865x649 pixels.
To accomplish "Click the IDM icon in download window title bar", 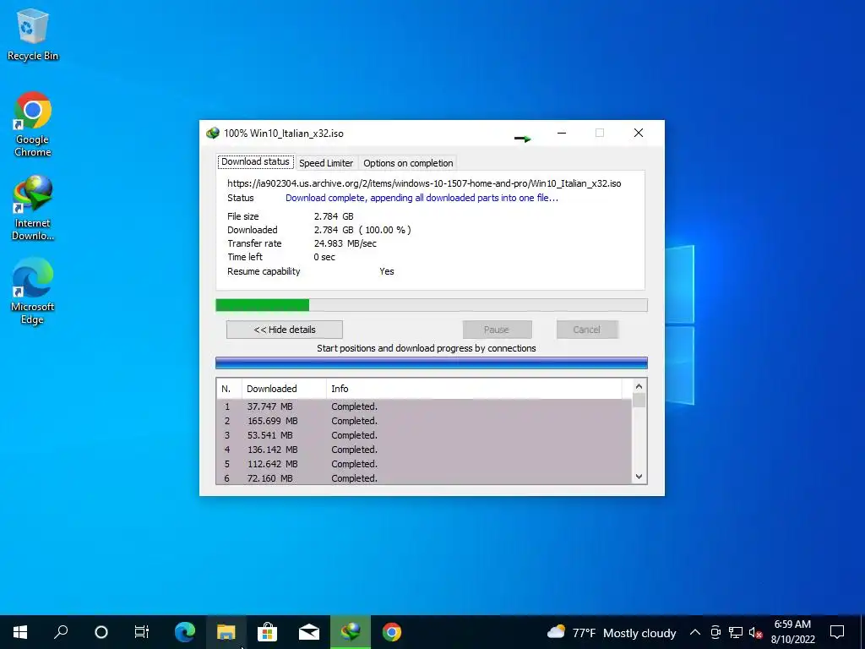I will point(212,133).
